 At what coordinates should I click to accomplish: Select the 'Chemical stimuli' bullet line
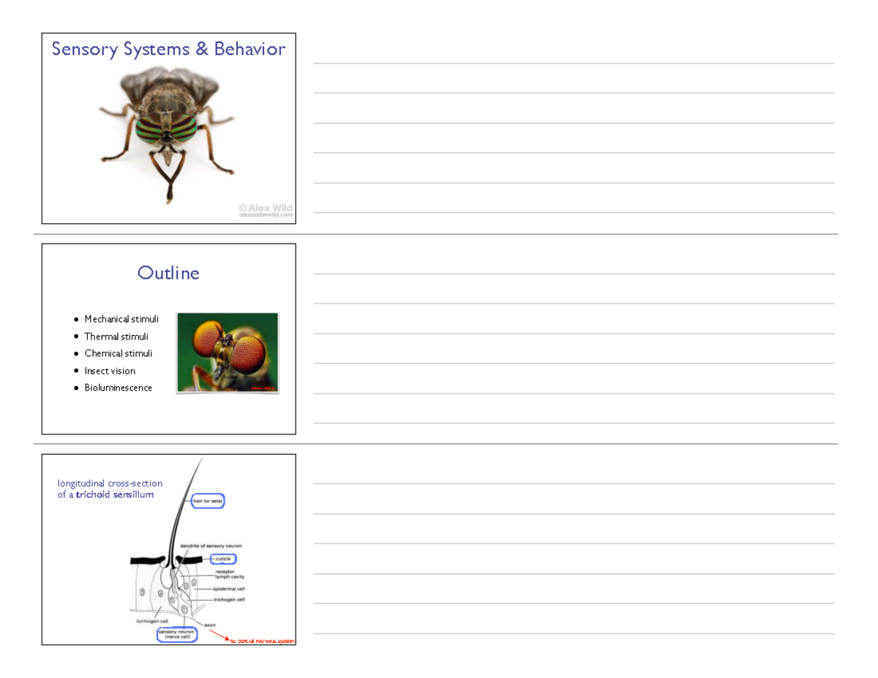tap(119, 353)
